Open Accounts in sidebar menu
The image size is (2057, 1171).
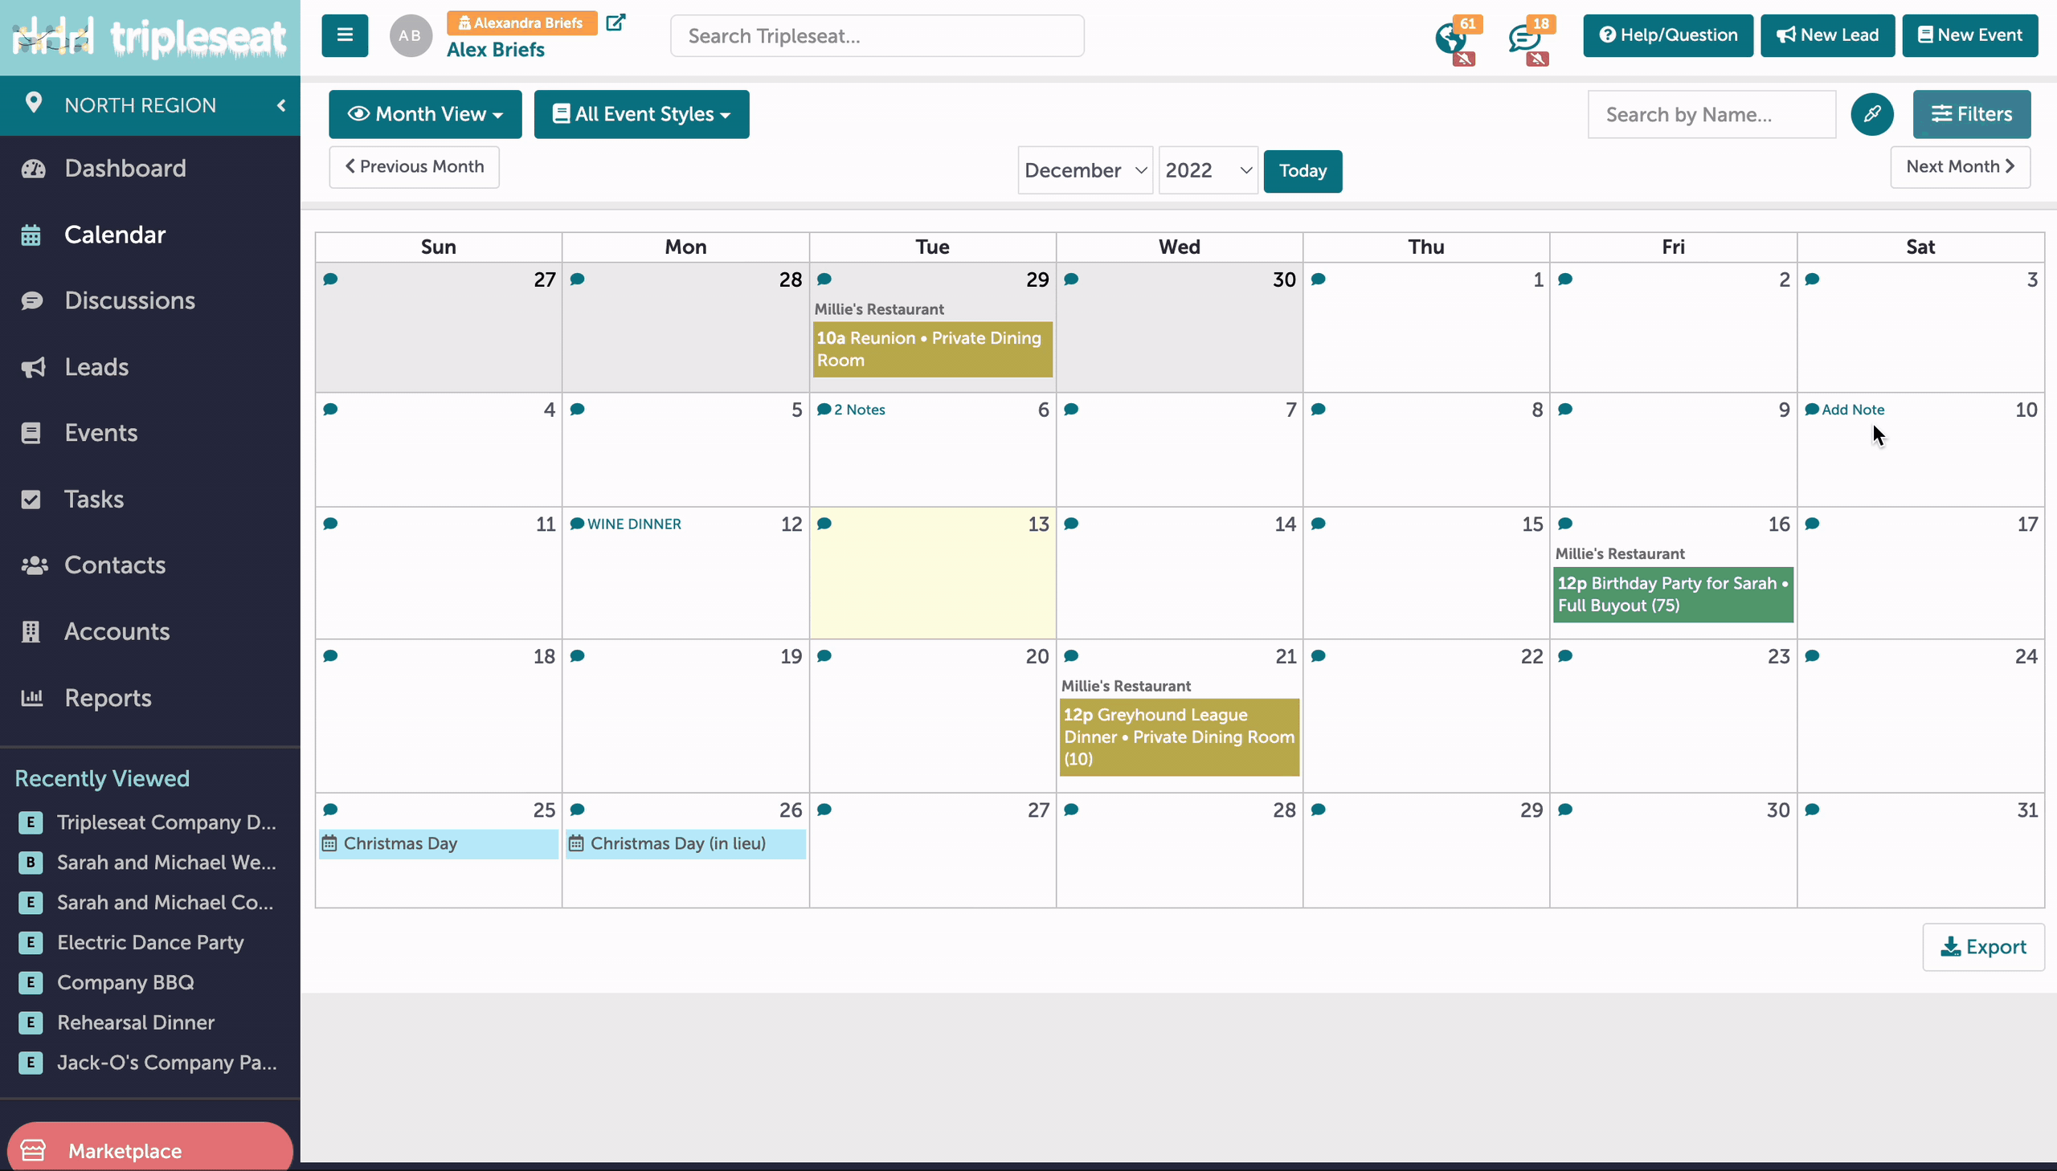[117, 631]
